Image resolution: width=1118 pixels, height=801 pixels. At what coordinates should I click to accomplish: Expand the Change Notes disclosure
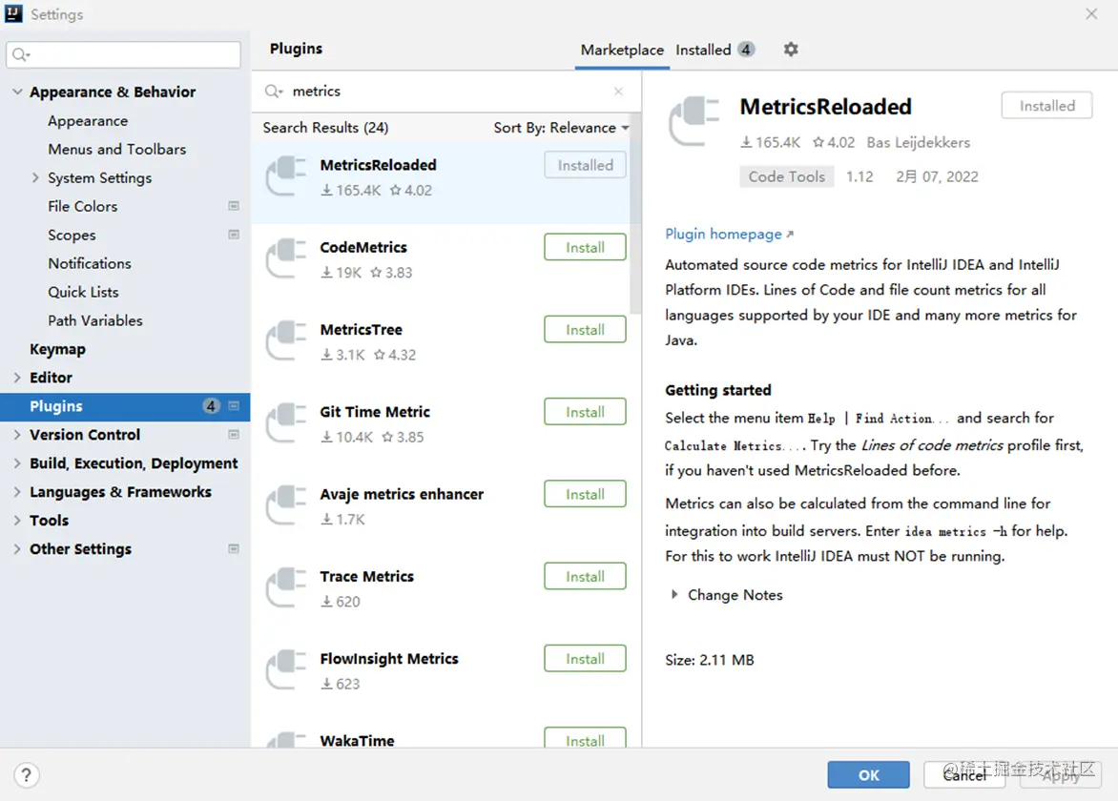[674, 594]
